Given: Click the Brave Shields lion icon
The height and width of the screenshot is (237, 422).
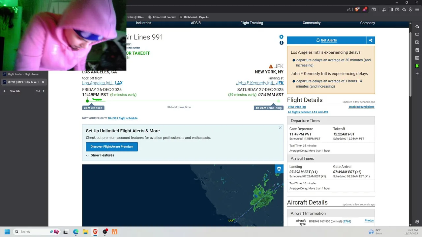Looking at the screenshot, I should click(357, 10).
